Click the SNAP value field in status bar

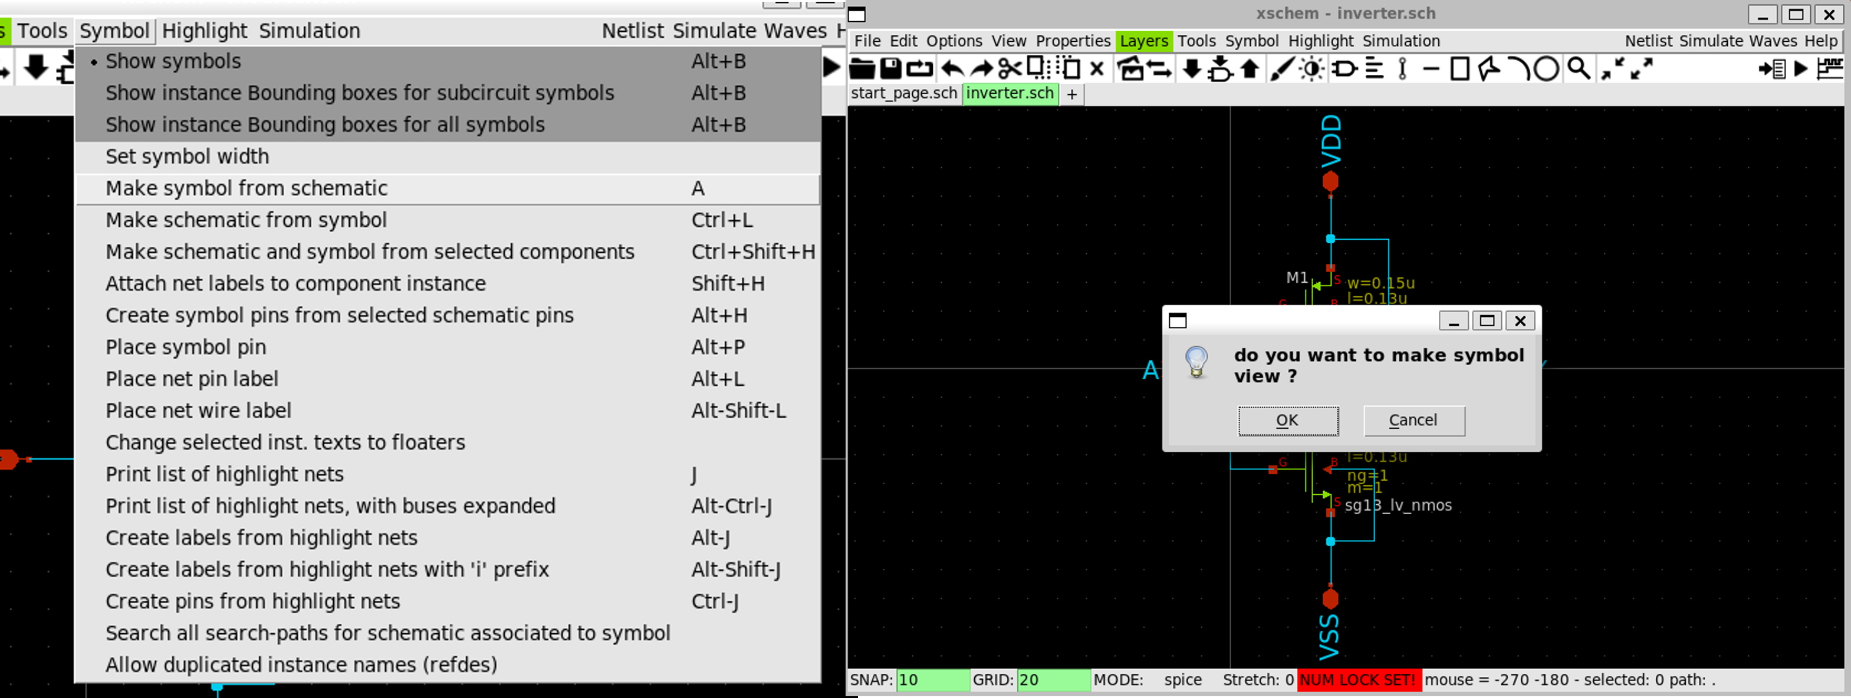click(933, 679)
